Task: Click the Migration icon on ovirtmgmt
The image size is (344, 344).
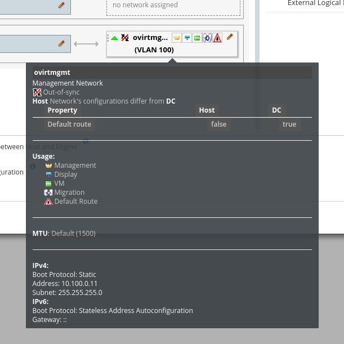Action: click(207, 38)
